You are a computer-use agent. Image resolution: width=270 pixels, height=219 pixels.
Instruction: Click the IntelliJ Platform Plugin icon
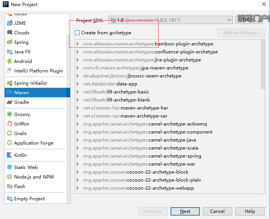10,71
